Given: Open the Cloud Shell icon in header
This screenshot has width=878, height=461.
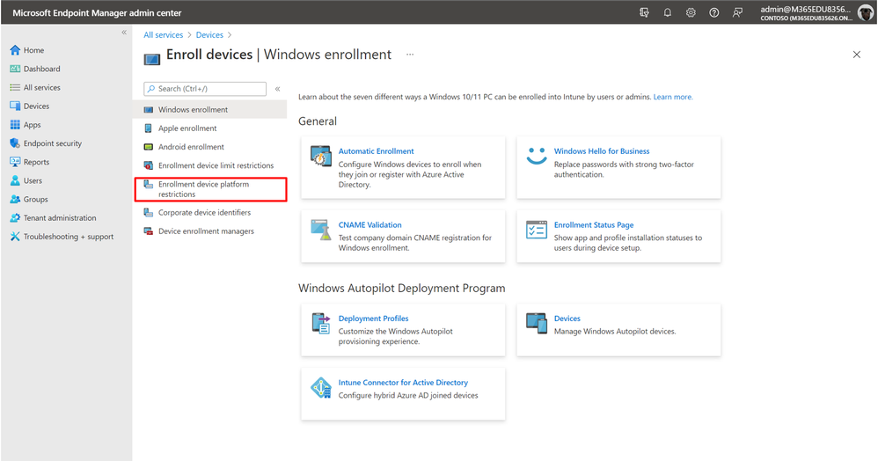Looking at the screenshot, I should (x=644, y=12).
